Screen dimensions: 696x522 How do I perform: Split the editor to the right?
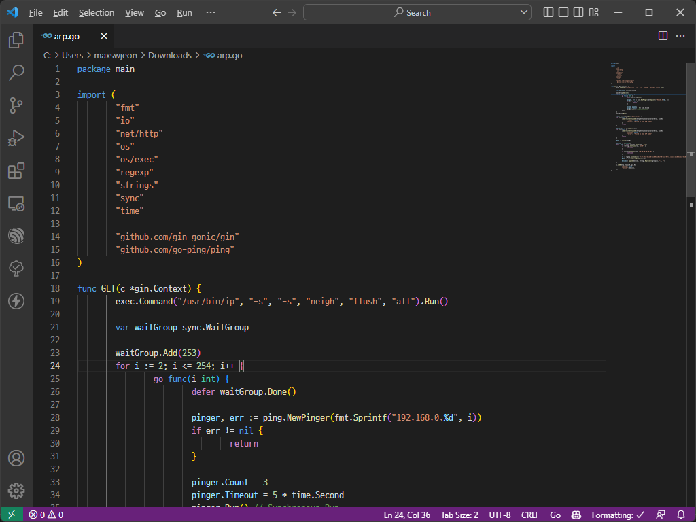coord(663,36)
